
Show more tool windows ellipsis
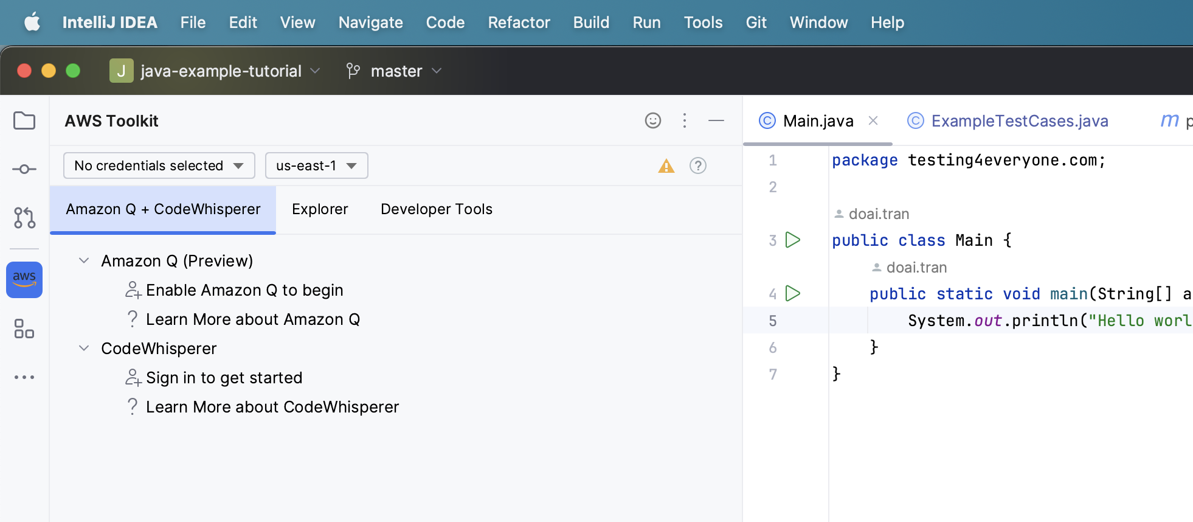[24, 377]
